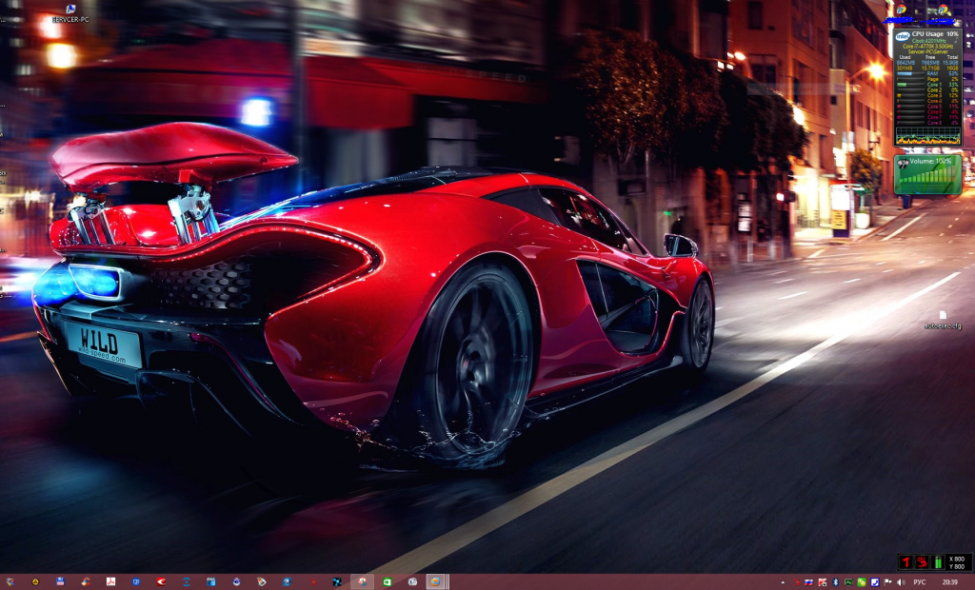The height and width of the screenshot is (590, 975).
Task: Click the Windows Start button
Action: pos(10,581)
